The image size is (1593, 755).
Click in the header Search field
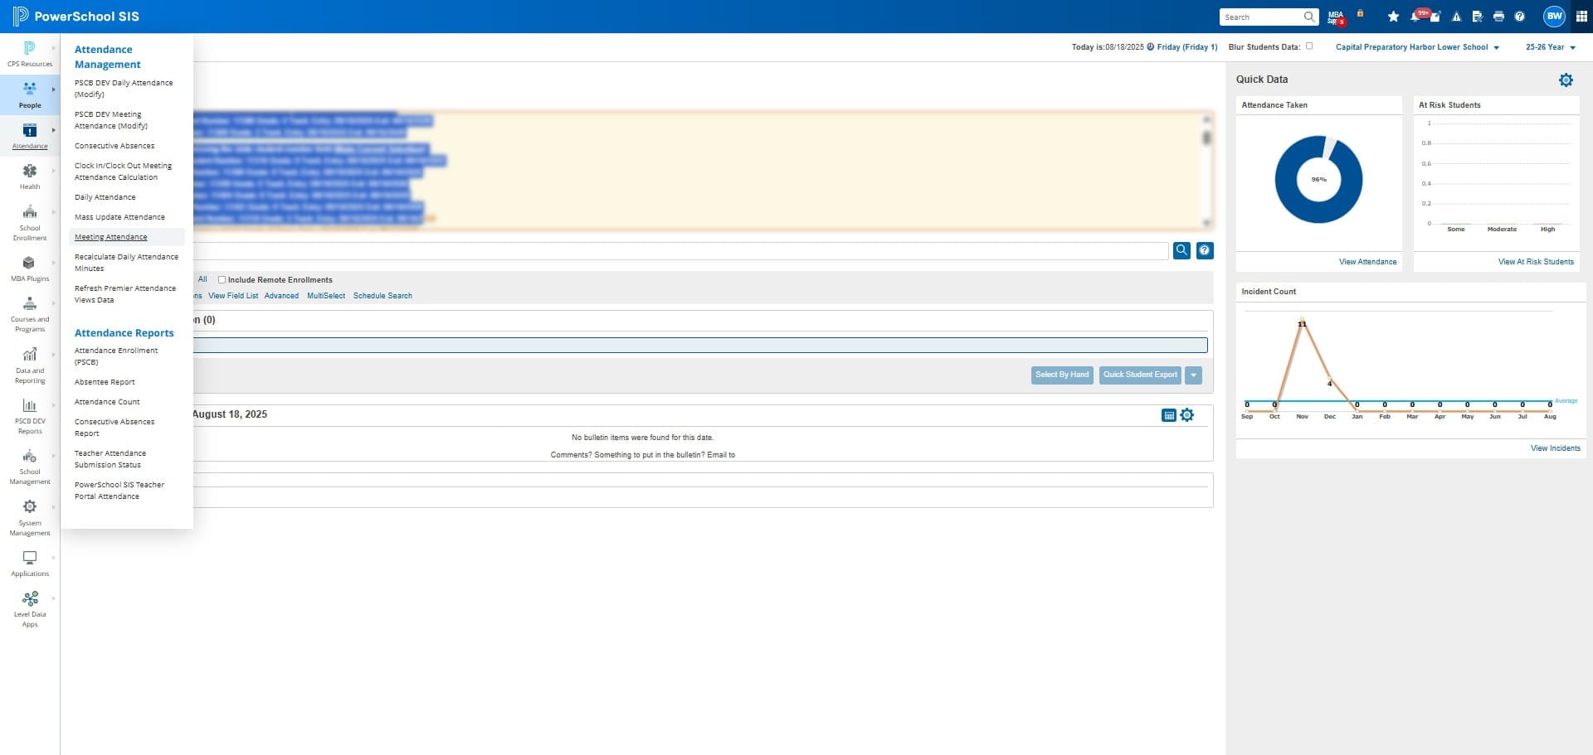tap(1261, 17)
